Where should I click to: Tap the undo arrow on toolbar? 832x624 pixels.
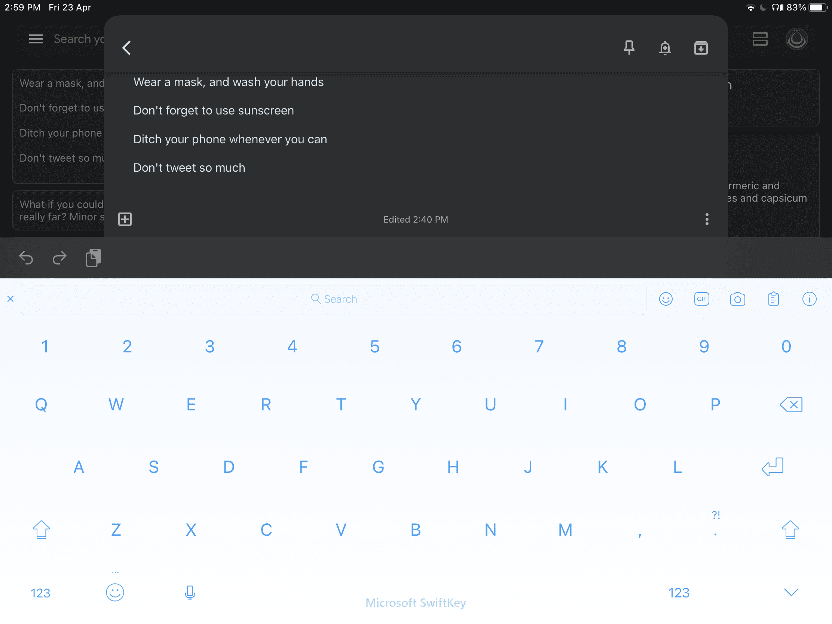pyautogui.click(x=26, y=258)
